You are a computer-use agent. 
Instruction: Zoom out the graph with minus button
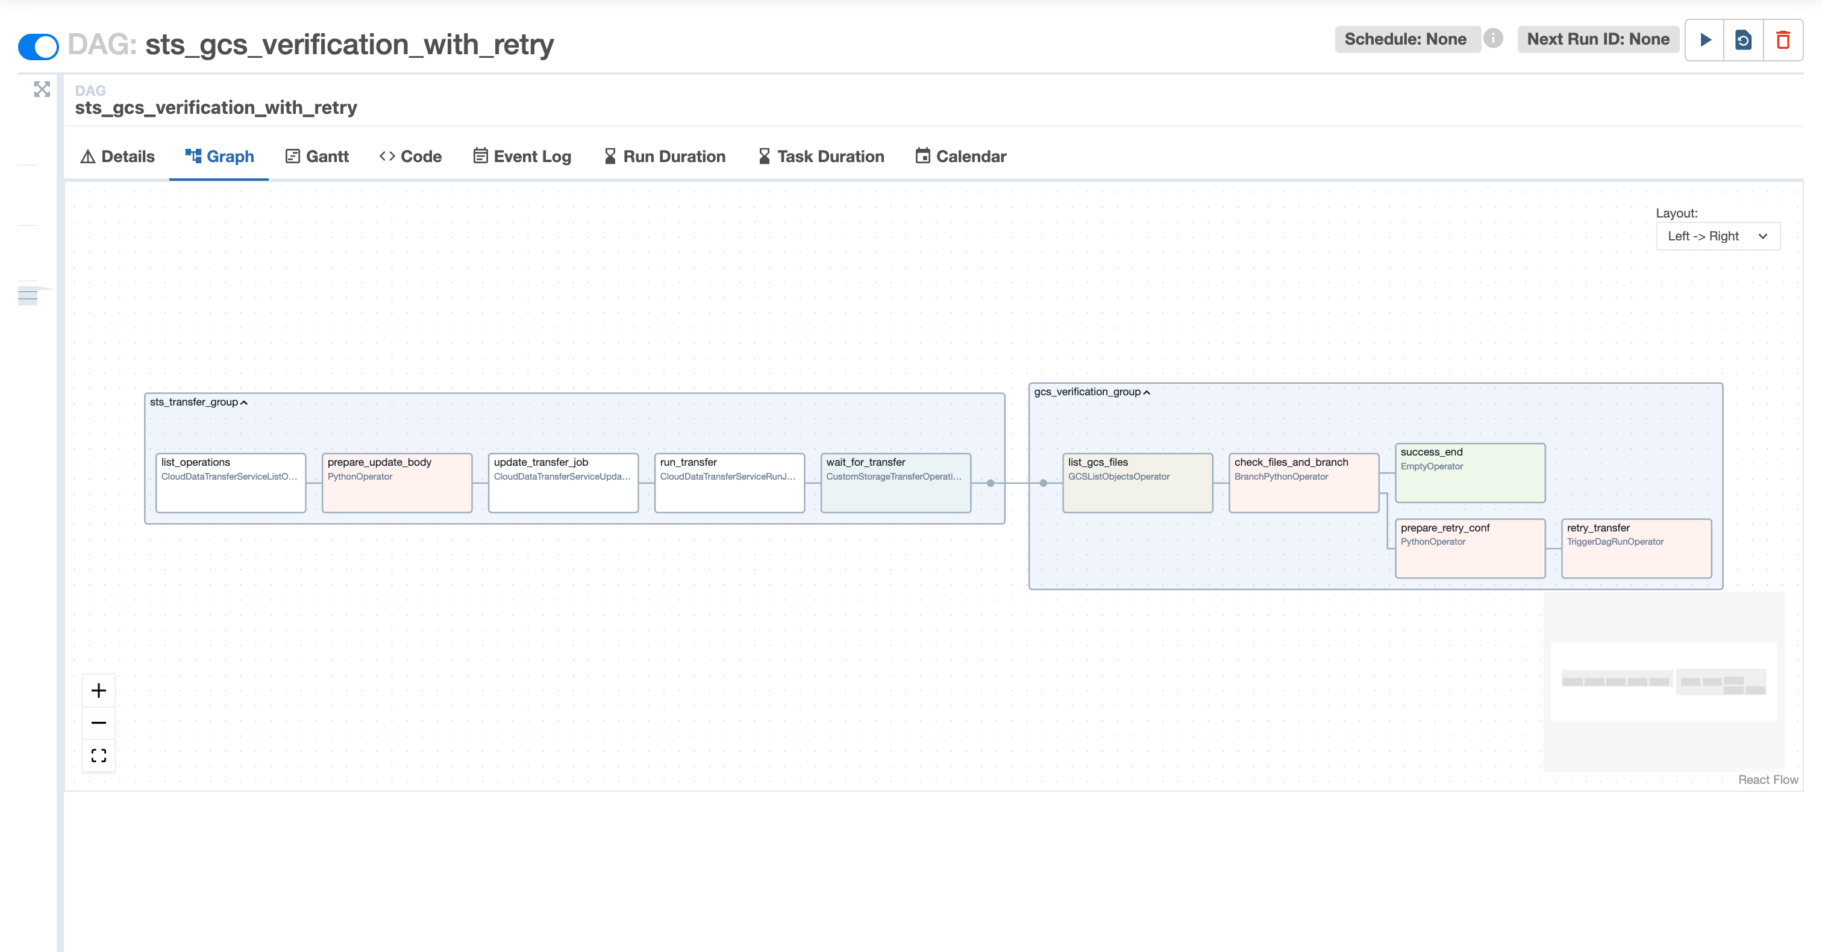coord(99,723)
